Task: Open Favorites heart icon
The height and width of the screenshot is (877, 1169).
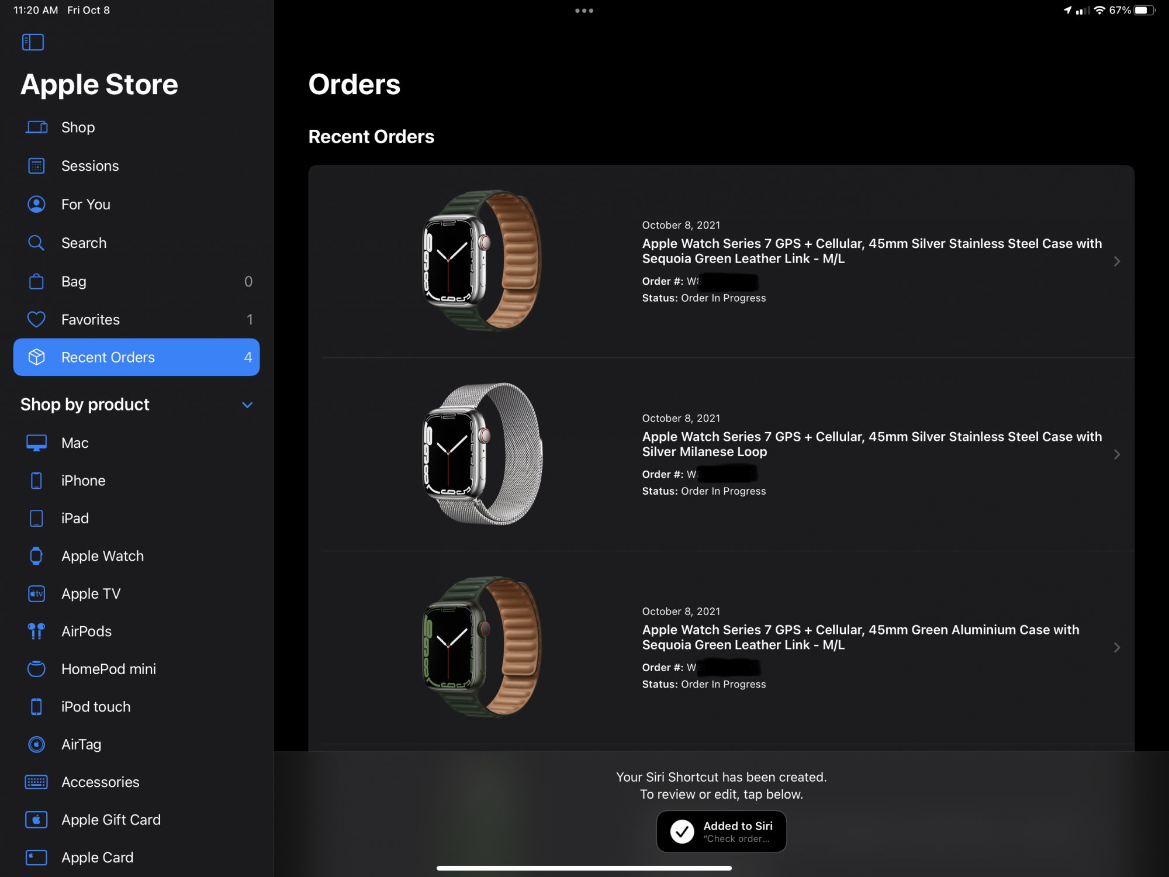Action: 36,319
